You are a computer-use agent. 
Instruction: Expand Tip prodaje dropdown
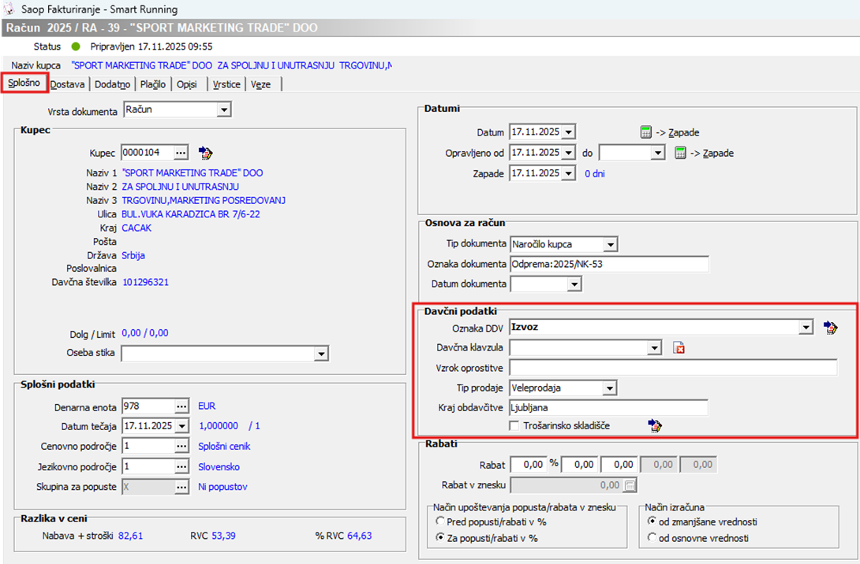[609, 388]
